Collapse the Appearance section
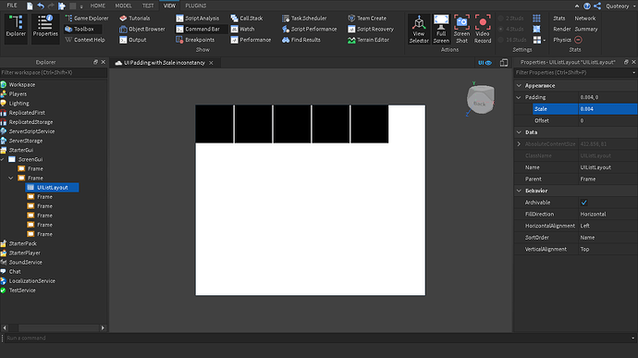 click(519, 85)
